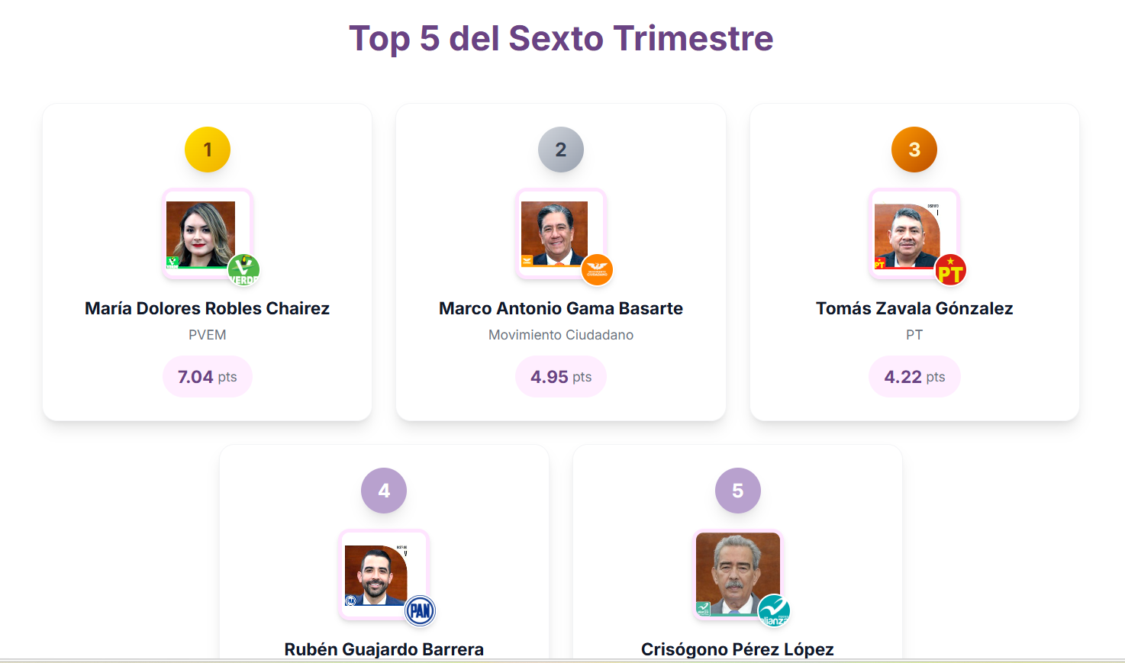Click the purple rank 5 circle
This screenshot has width=1125, height=663.
tap(737, 491)
